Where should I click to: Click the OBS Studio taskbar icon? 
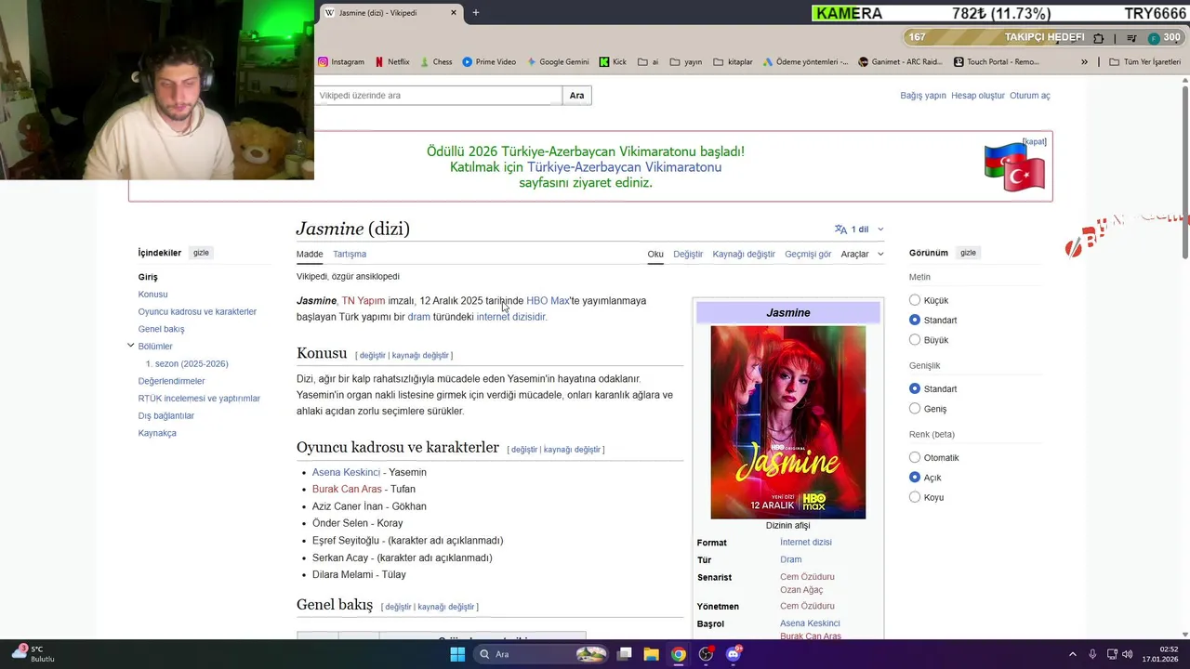coord(706,654)
